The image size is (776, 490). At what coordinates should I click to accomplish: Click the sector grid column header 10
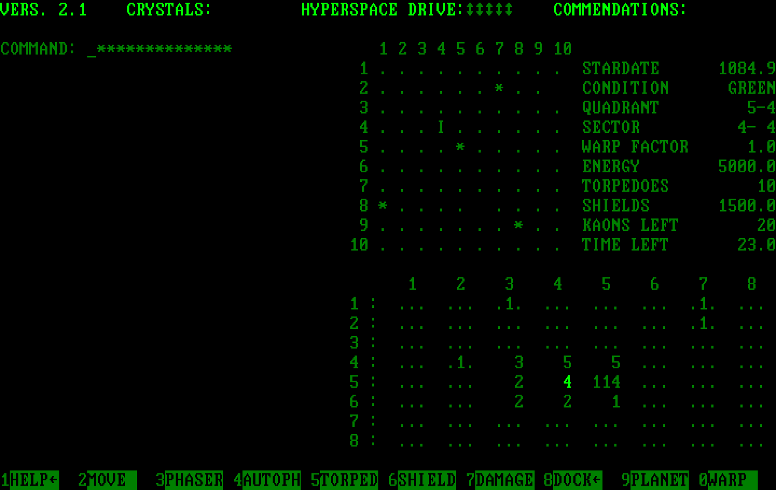[563, 49]
